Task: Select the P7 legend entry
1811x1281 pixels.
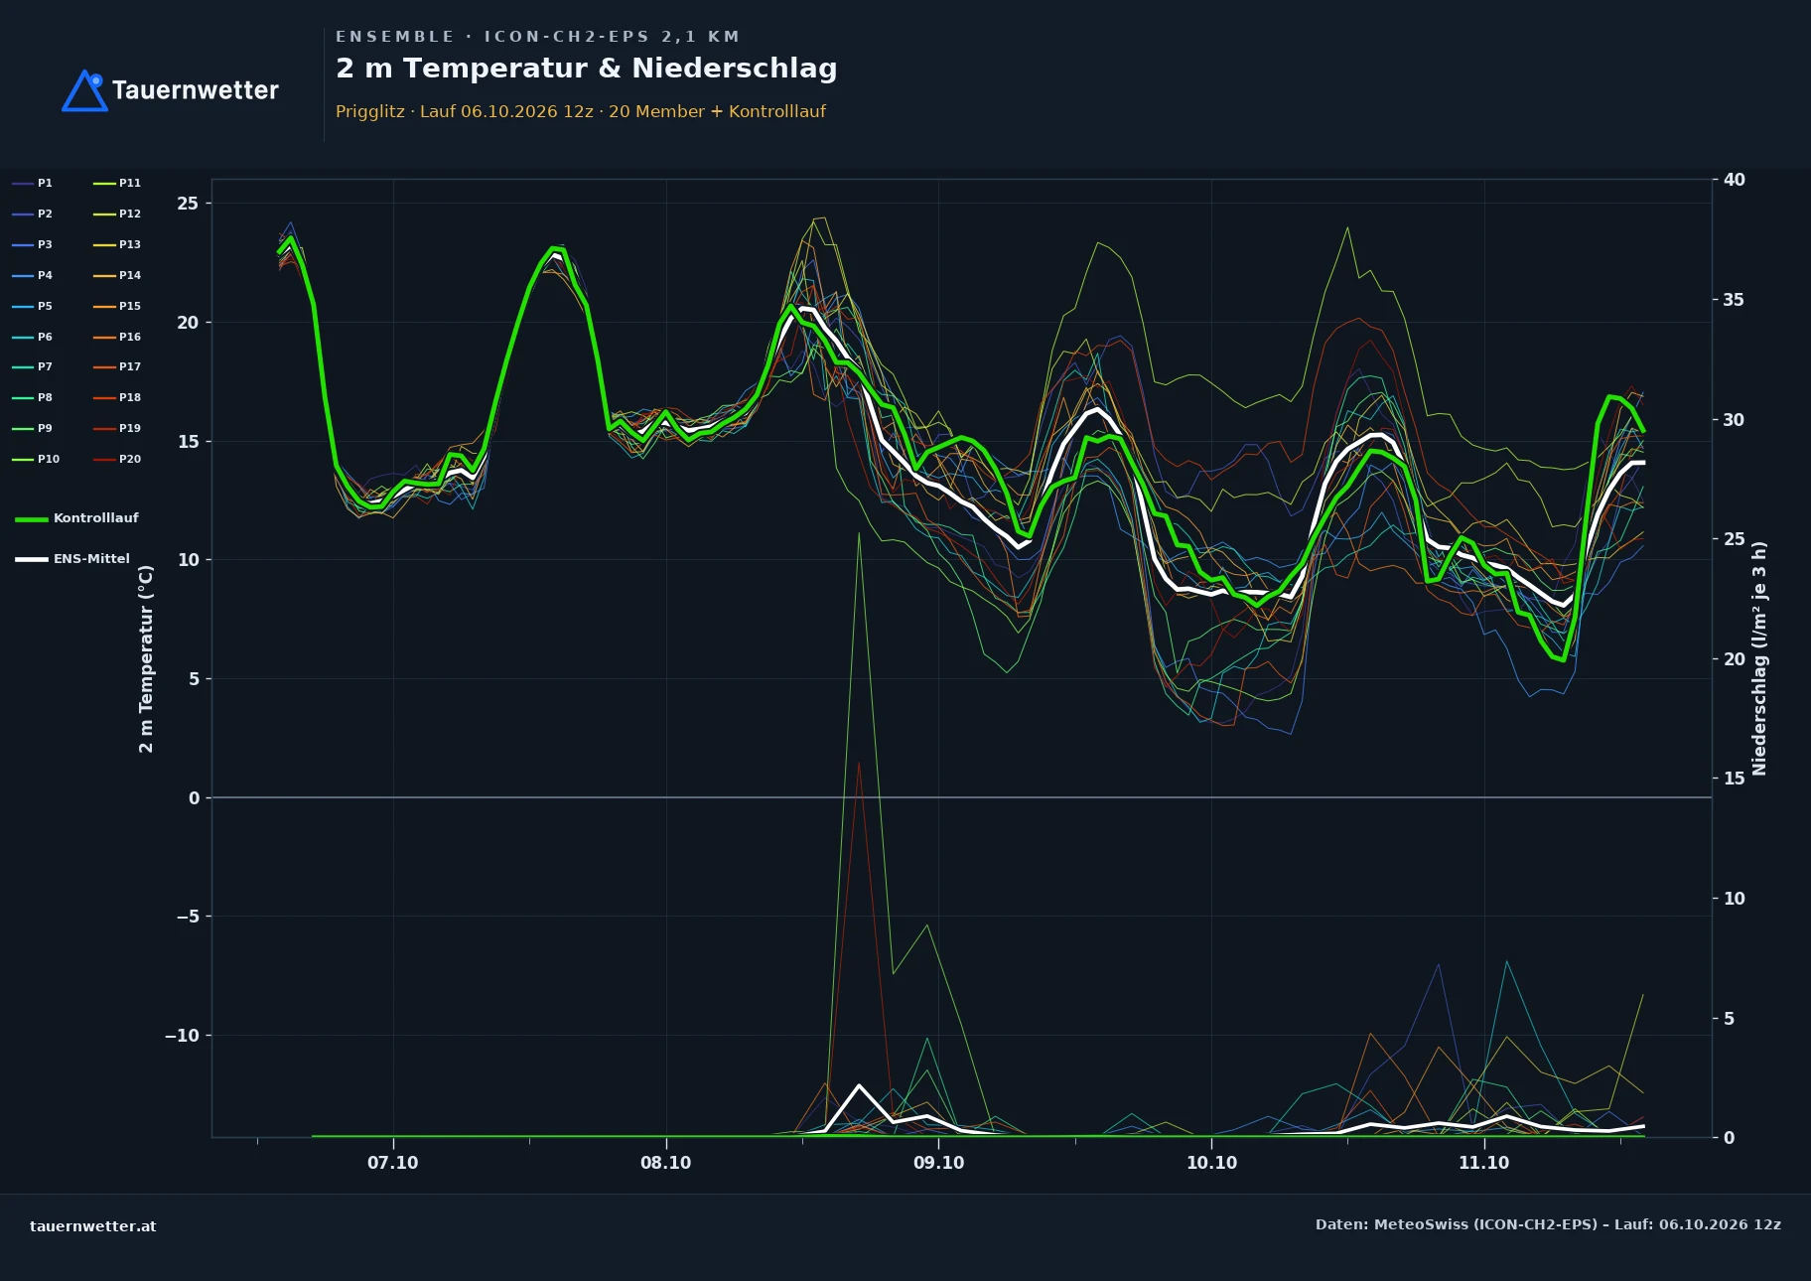Action: click(x=33, y=366)
